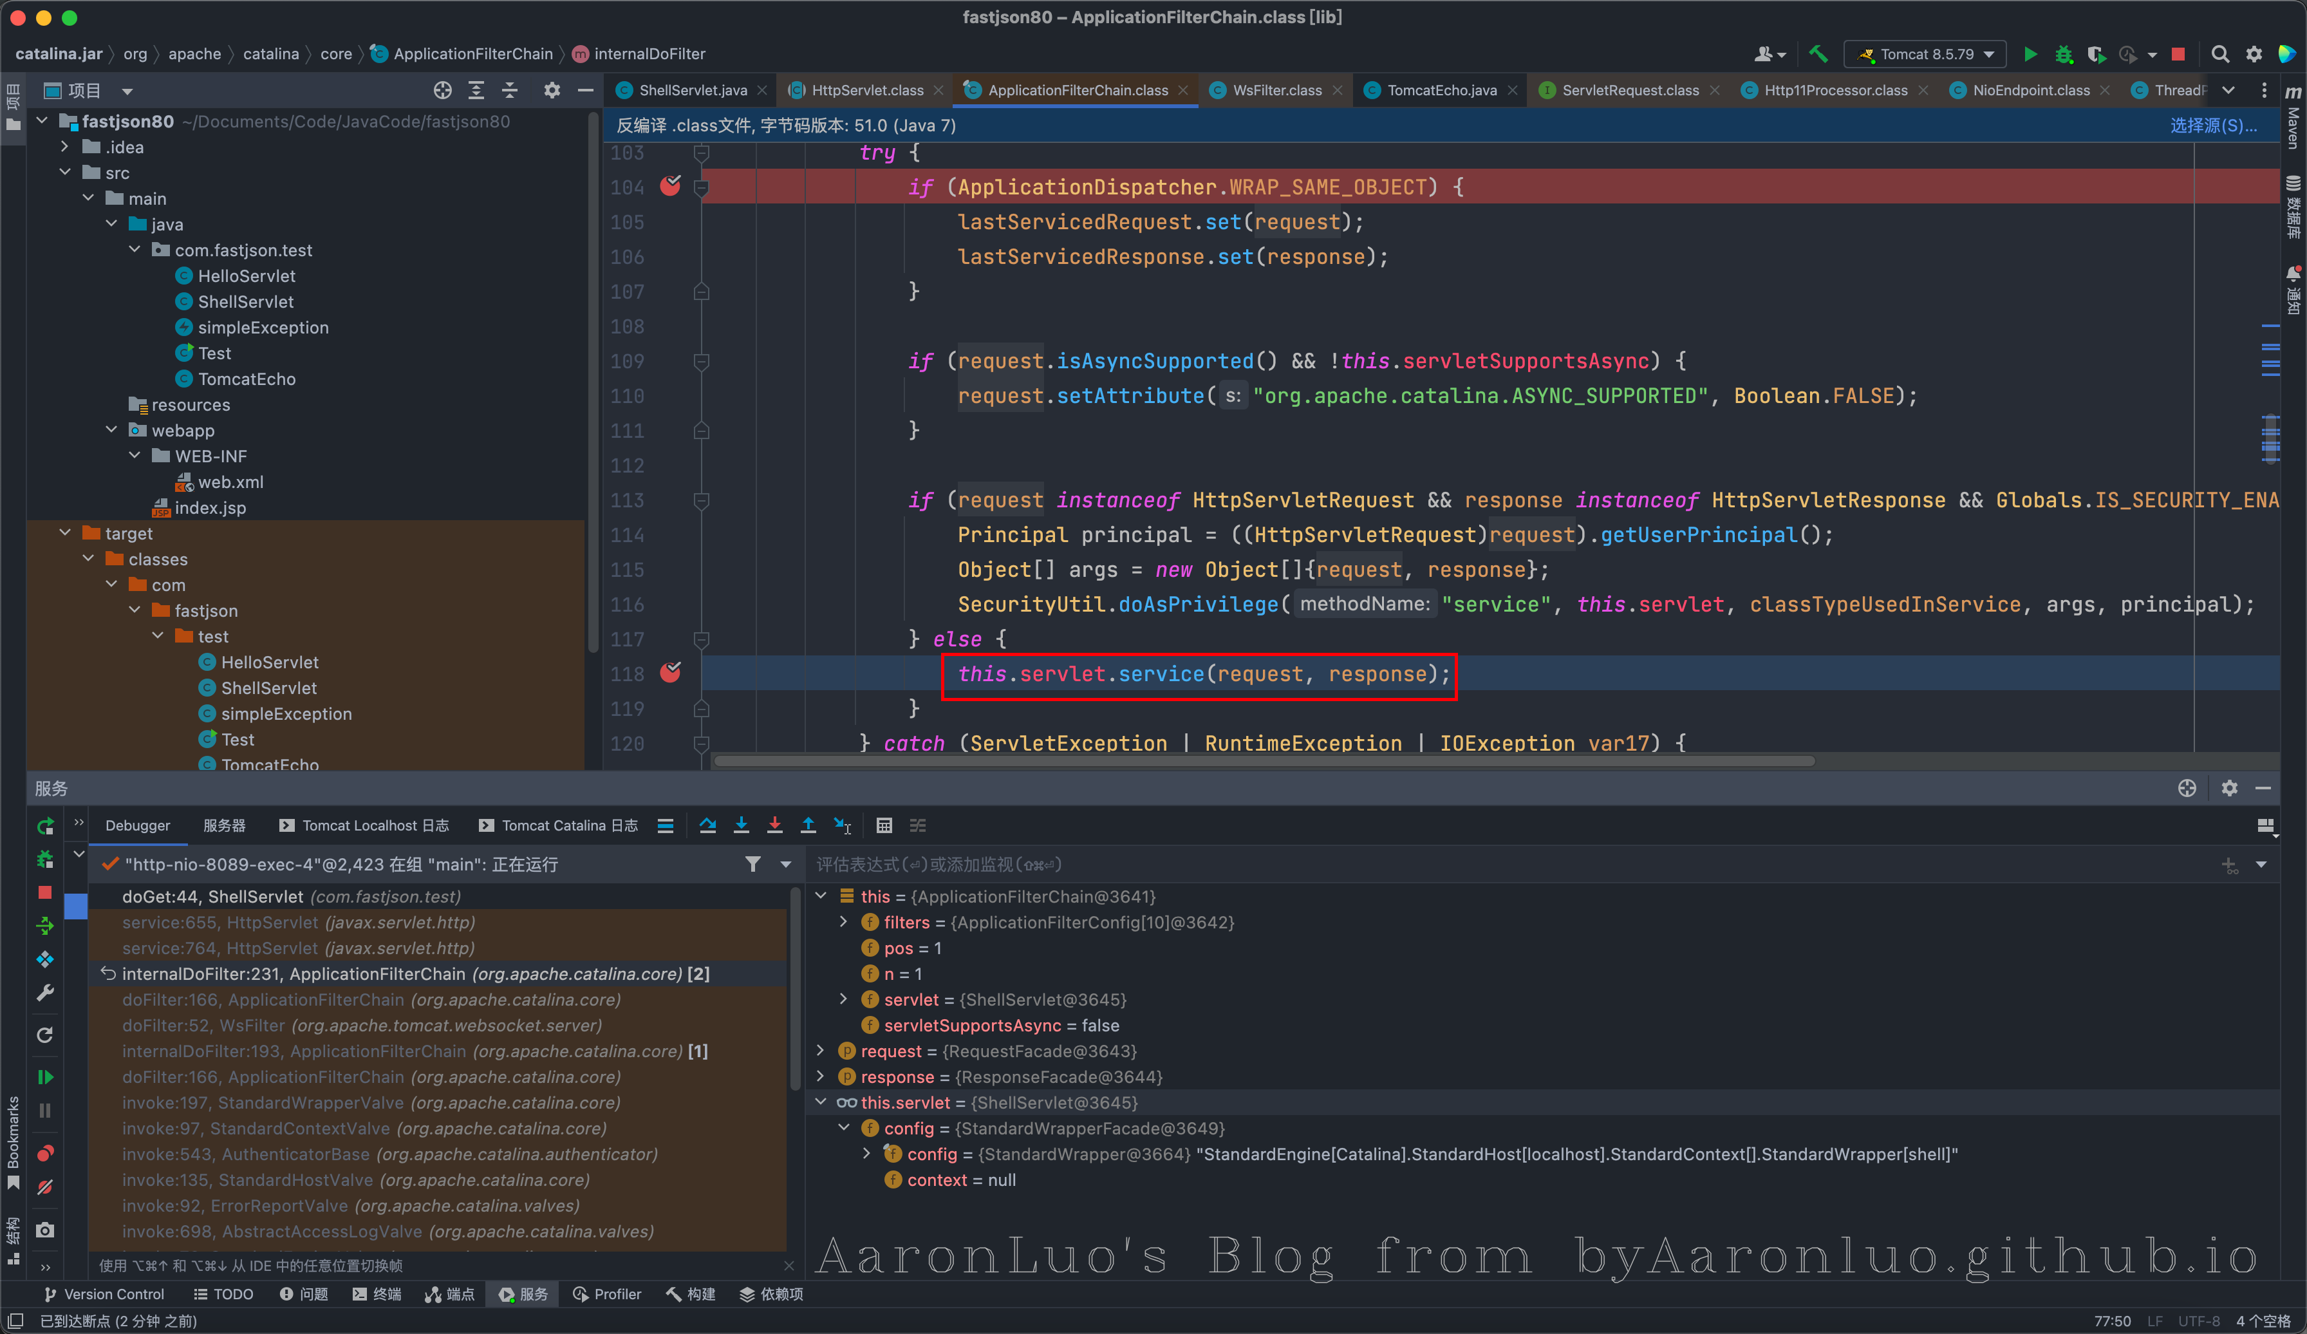Image resolution: width=2307 pixels, height=1334 pixels.
Task: Open Search Everywhere magnifier icon
Action: [2220, 54]
